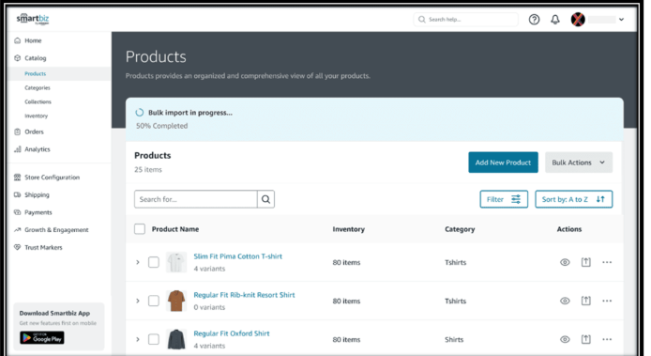Open the user account dropdown arrow
This screenshot has width=651, height=356.
621,20
